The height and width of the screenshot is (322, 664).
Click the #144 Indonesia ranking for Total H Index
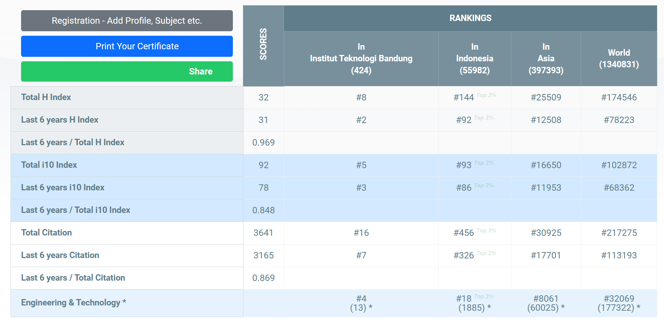(463, 97)
